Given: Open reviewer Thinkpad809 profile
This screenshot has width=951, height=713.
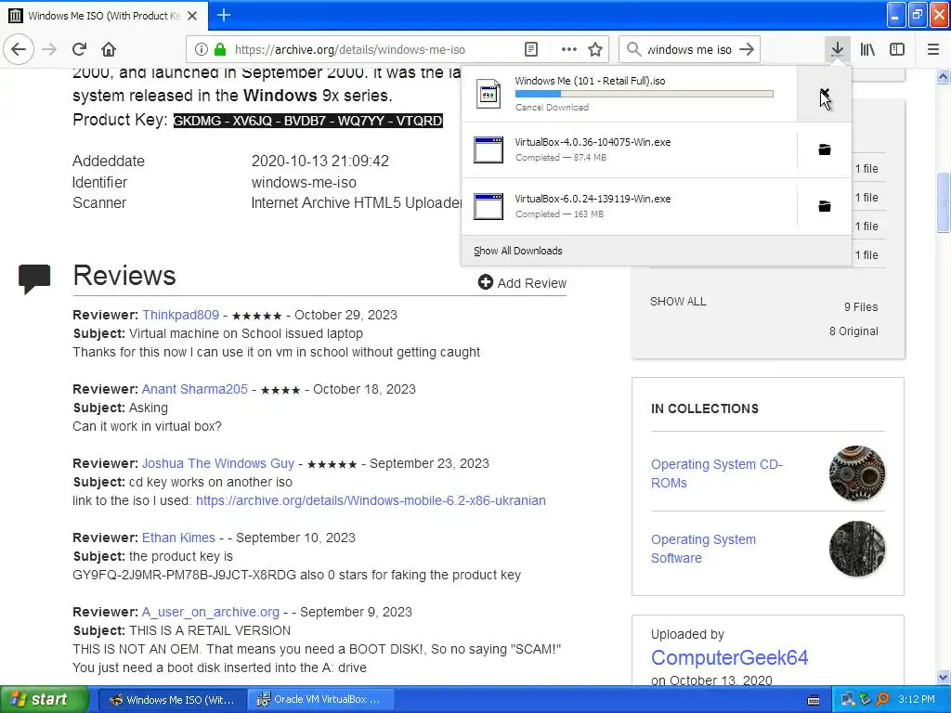Looking at the screenshot, I should [x=180, y=315].
